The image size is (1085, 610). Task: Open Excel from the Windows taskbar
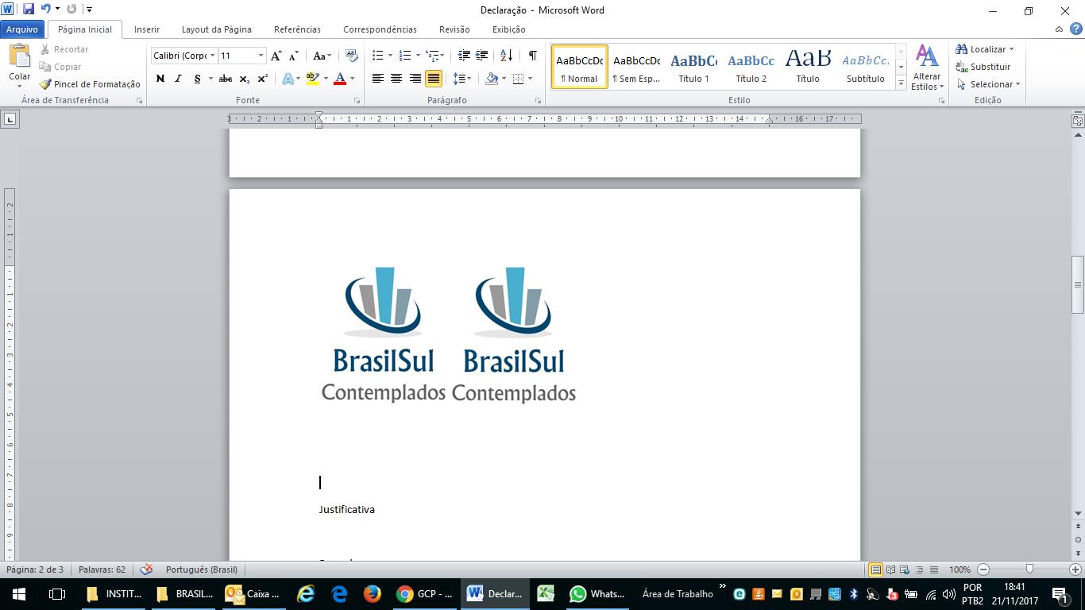tap(545, 593)
